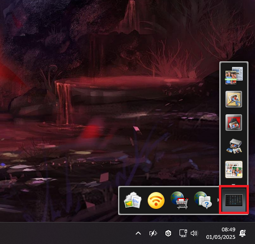The height and width of the screenshot is (244, 255).
Task: Open the online manual help globe icon
Action: click(203, 200)
